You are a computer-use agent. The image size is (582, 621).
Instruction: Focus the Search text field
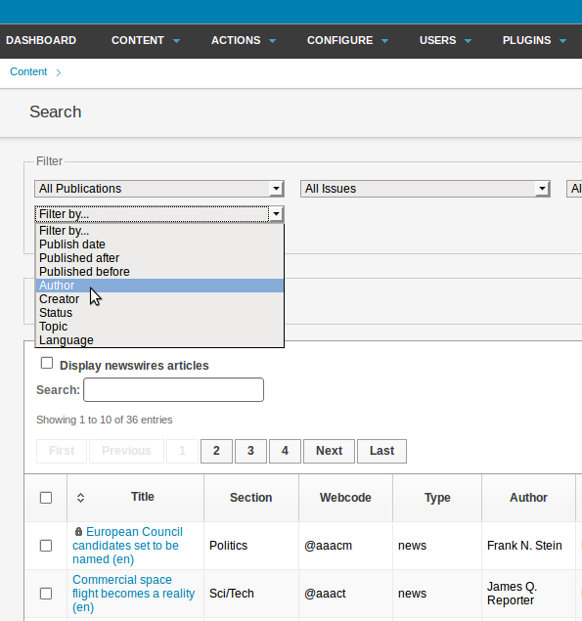click(x=173, y=389)
